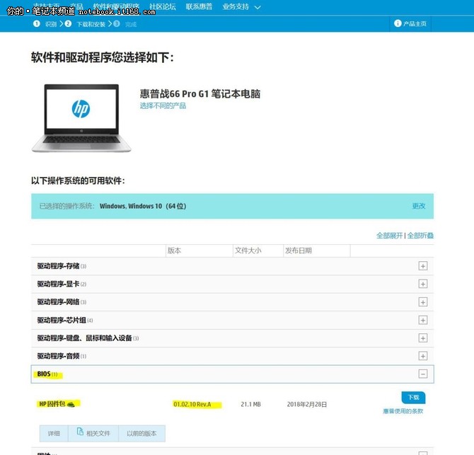Click the icon beside HP 固件包

click(71, 404)
